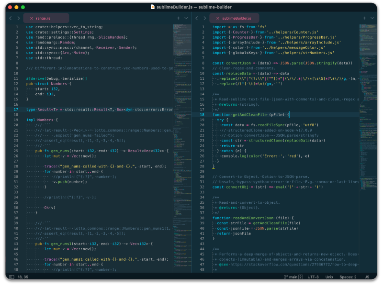Click the Git branch icon beside main
The width and height of the screenshot is (383, 287).
[x=286, y=277]
